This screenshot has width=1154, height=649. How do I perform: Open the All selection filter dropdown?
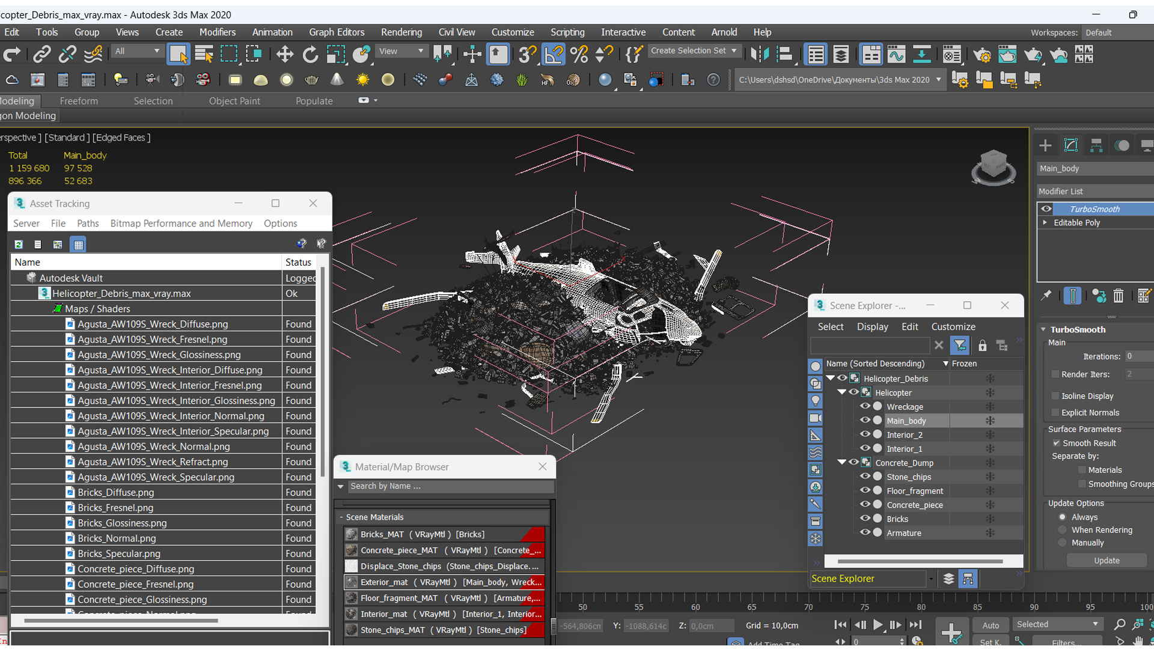click(137, 51)
